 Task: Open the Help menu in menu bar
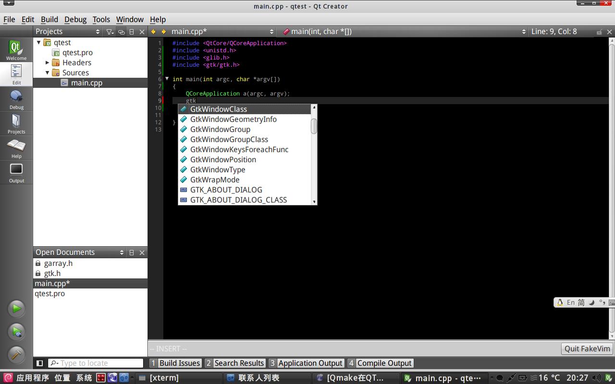coord(158,20)
